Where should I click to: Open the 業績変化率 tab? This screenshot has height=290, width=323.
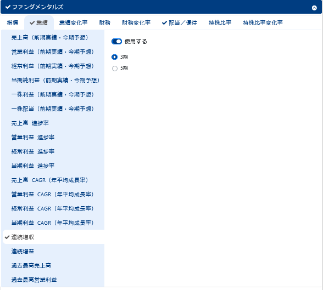[74, 22]
